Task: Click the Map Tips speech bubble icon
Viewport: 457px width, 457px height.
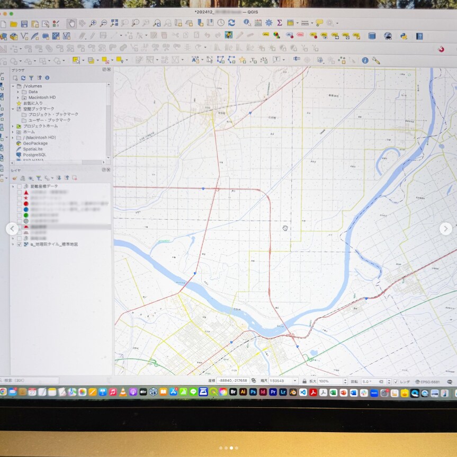Action: pos(319,23)
